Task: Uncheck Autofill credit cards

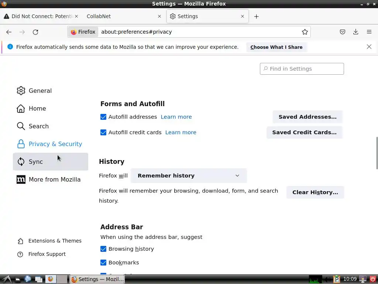Action: click(x=103, y=133)
